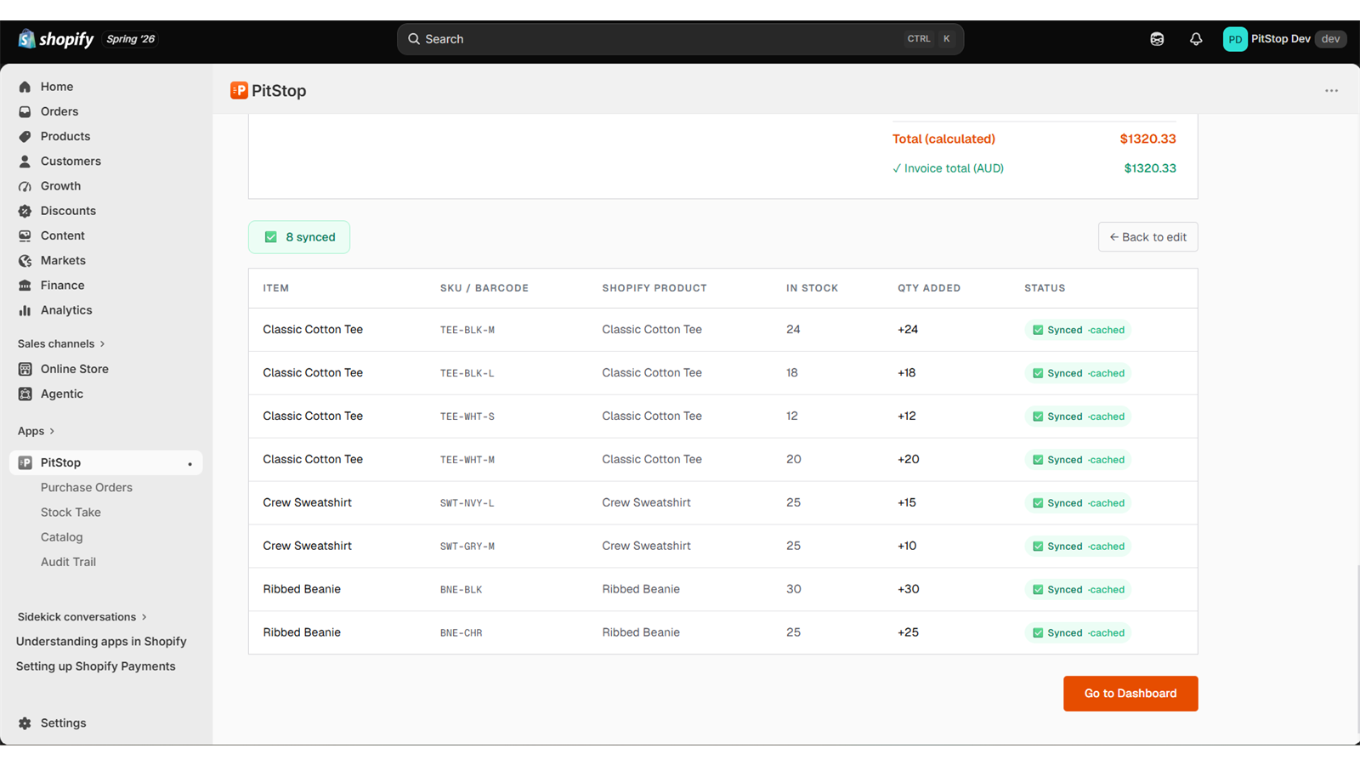Click the Sidekick assistant icon in top bar
1360x765 pixels.
coord(1157,39)
